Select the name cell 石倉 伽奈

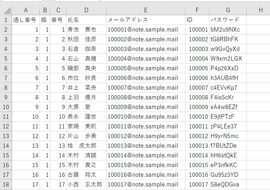tap(86, 49)
